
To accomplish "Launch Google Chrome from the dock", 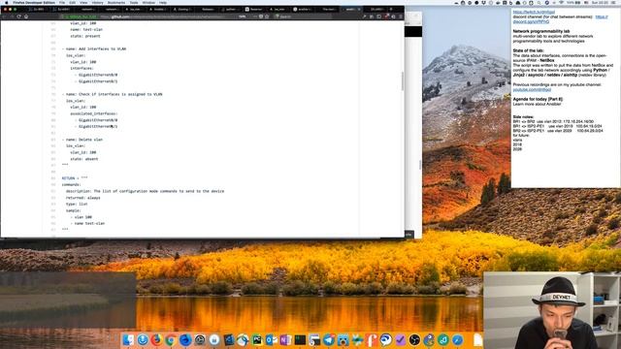I will (x=171, y=340).
